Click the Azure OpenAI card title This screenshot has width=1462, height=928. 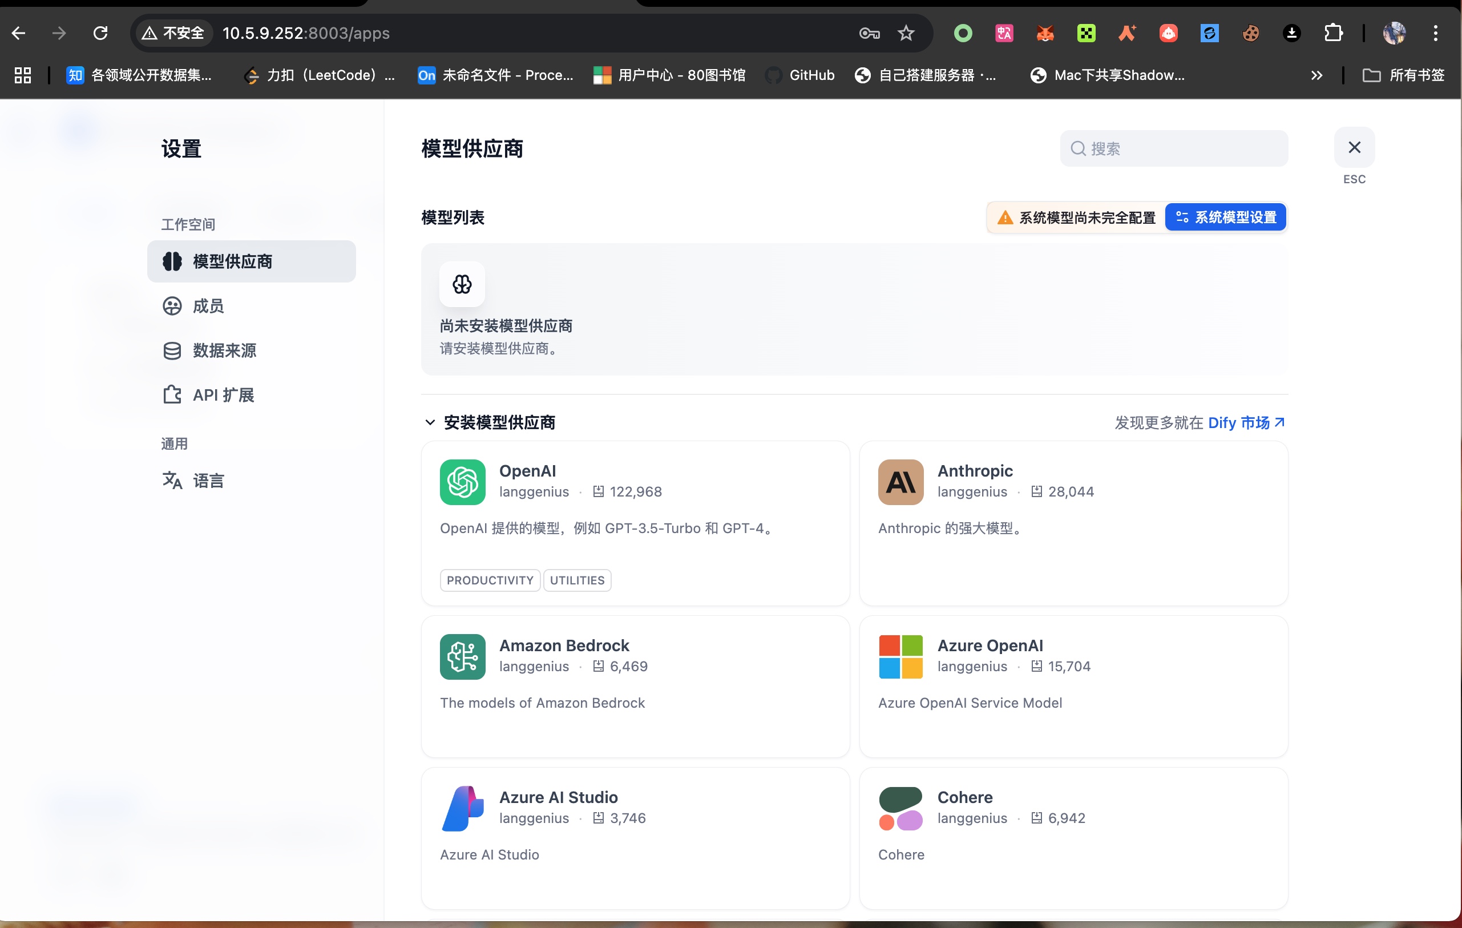(x=990, y=645)
